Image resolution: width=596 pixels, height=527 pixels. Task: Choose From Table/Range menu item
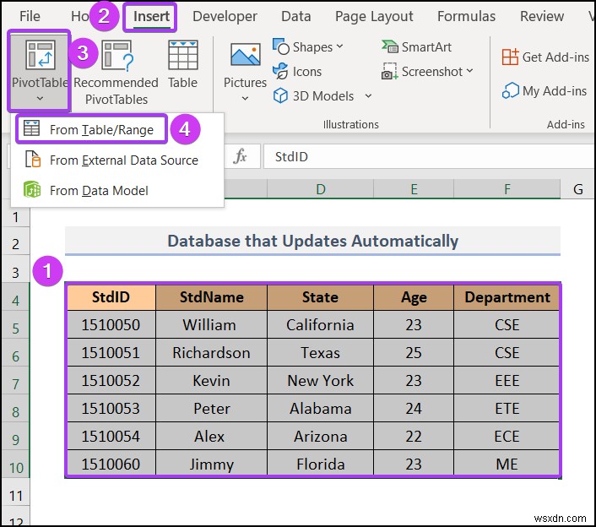point(91,129)
